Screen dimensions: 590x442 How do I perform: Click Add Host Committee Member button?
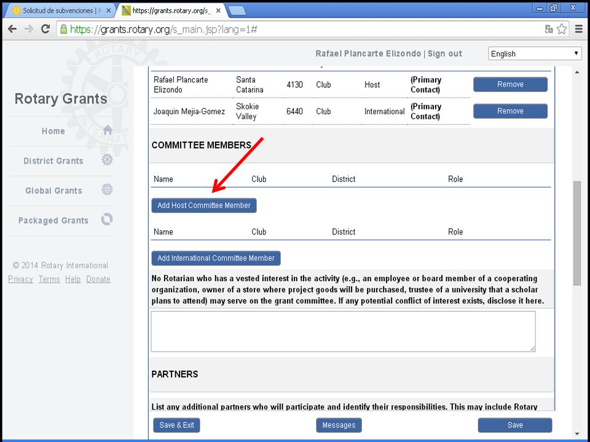[x=204, y=205]
